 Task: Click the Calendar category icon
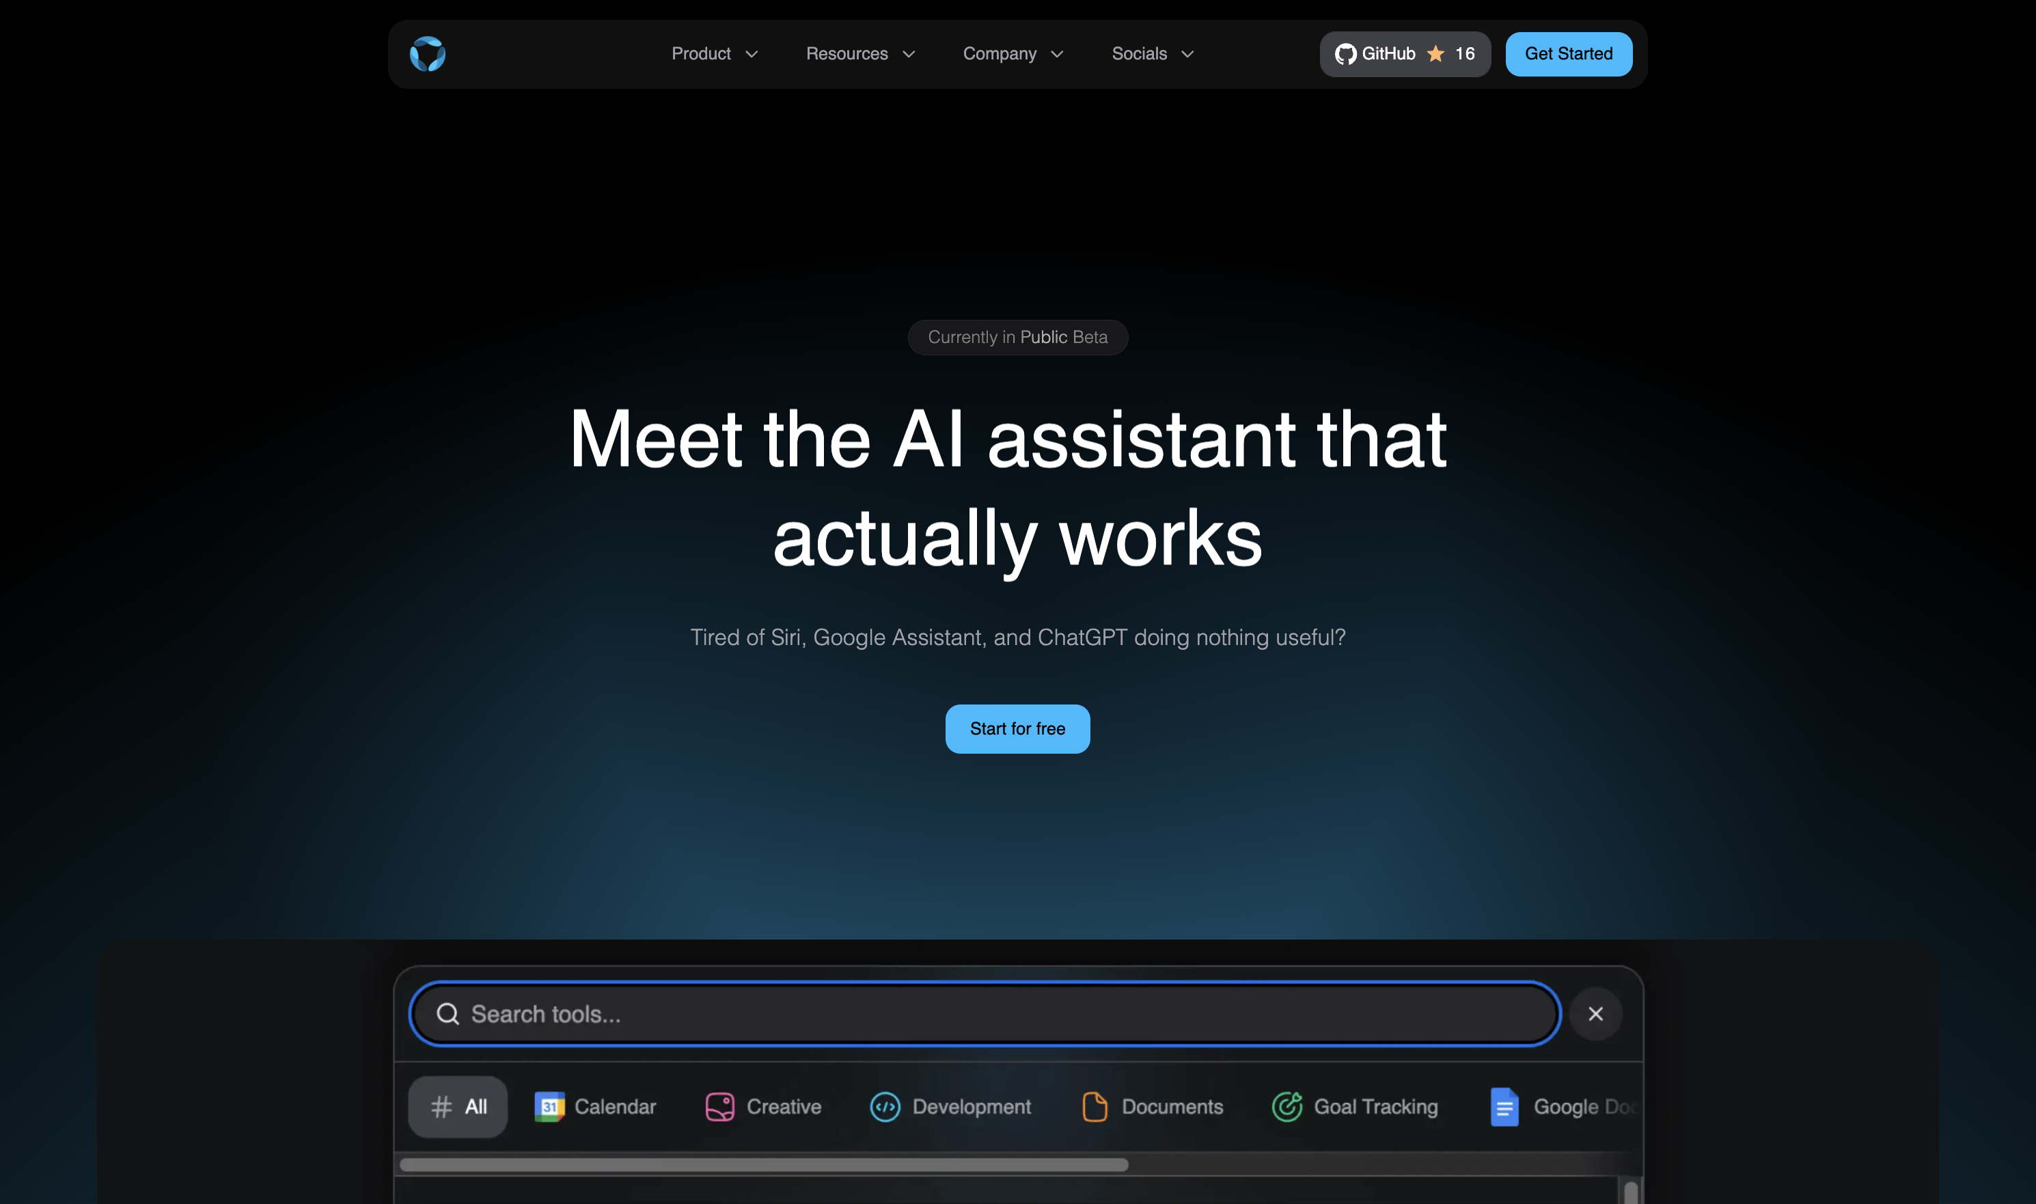point(549,1107)
